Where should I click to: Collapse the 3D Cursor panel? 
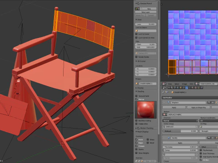[x=136, y=61]
